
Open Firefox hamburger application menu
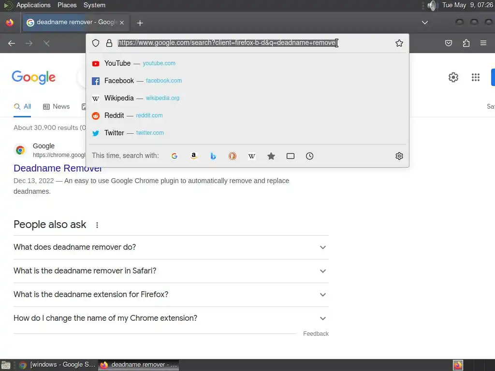(x=483, y=43)
